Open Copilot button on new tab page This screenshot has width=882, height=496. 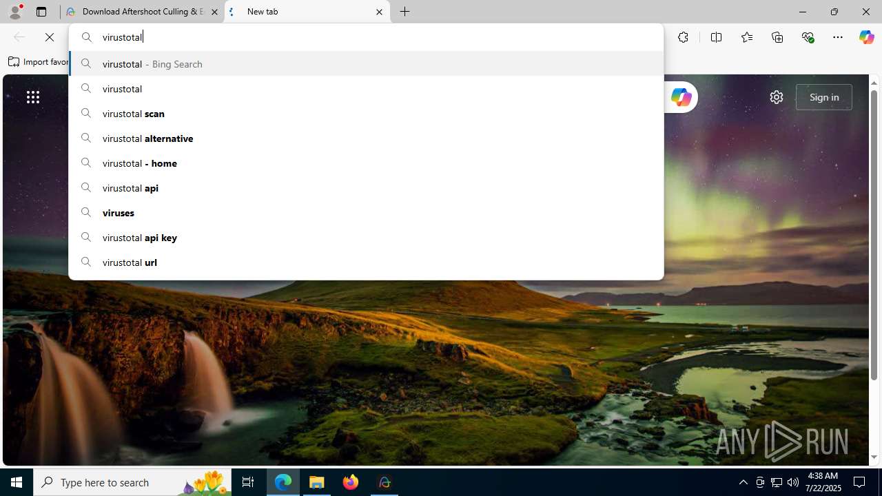681,97
